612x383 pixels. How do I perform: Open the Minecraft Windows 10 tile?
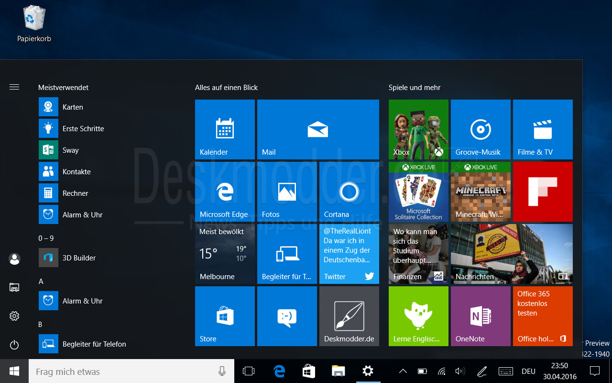(x=481, y=191)
